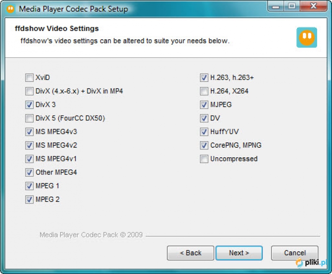Click the 'ffdshow Video Settings' heading
This screenshot has width=332, height=274.
click(57, 29)
